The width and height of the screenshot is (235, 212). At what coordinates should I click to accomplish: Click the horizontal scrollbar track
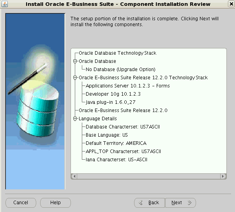[148, 176]
